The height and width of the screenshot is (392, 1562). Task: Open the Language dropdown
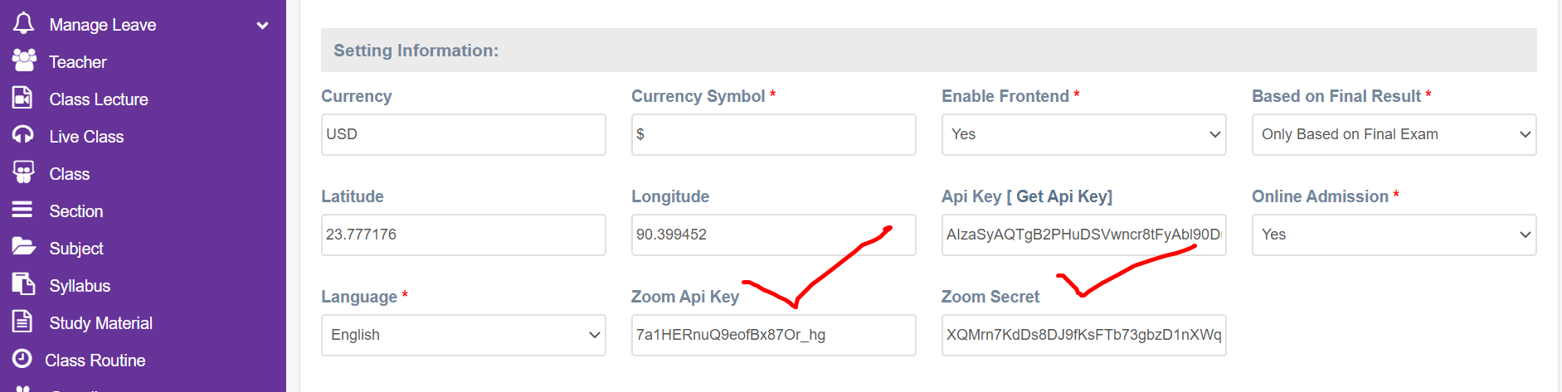(463, 335)
